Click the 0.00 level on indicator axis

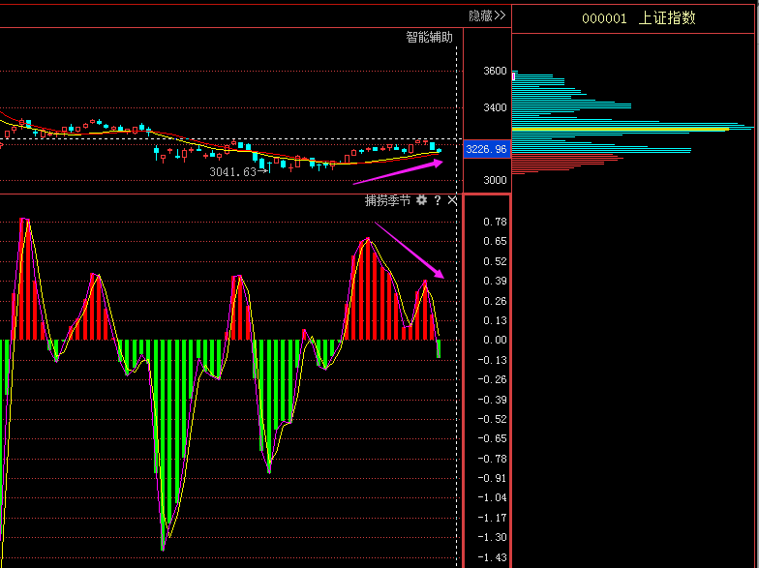[x=495, y=340]
